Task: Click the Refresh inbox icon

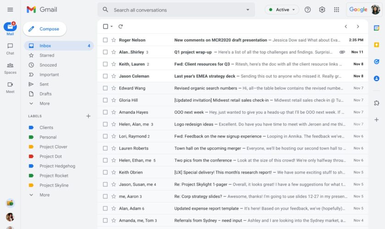Action: click(x=121, y=27)
